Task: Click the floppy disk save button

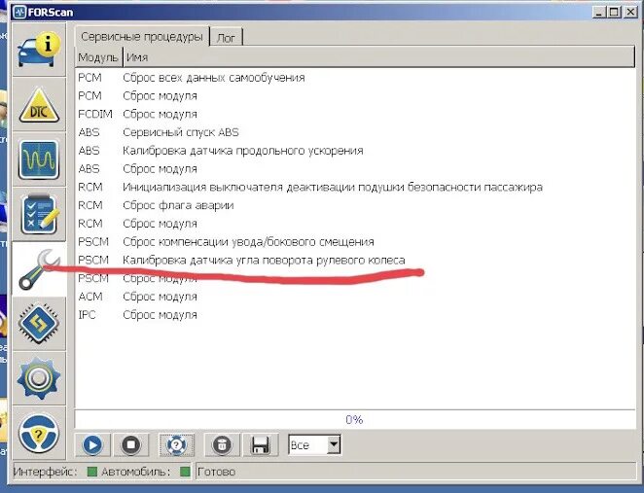Action: click(x=261, y=445)
